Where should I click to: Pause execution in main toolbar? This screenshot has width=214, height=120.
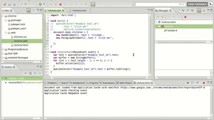[56, 4]
